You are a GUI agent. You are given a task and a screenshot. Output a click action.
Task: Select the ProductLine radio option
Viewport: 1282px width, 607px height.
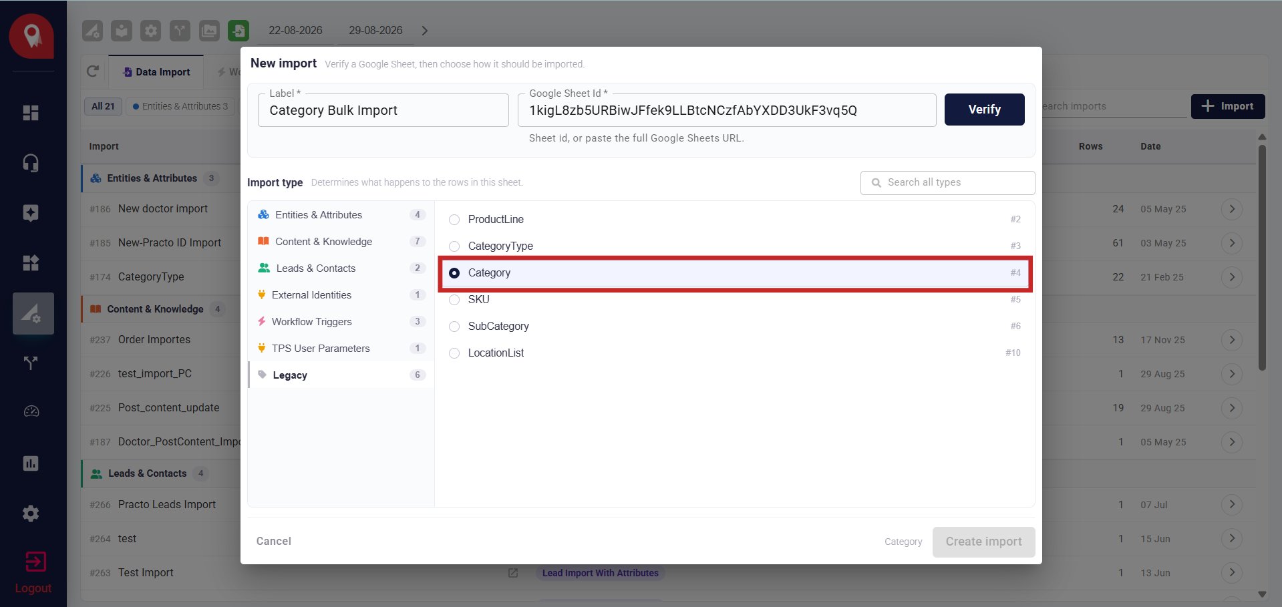point(454,220)
